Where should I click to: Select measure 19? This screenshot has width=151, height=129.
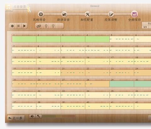(24, 73)
